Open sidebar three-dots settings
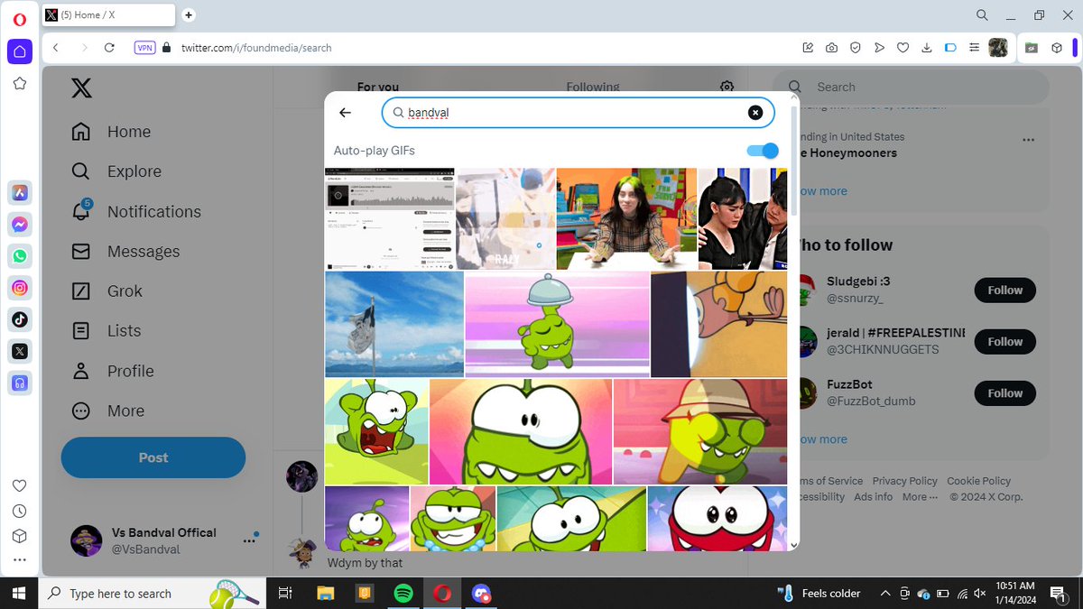This screenshot has width=1083, height=609. click(x=20, y=560)
